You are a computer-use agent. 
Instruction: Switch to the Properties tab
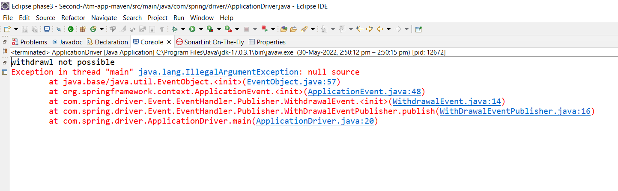coord(267,42)
